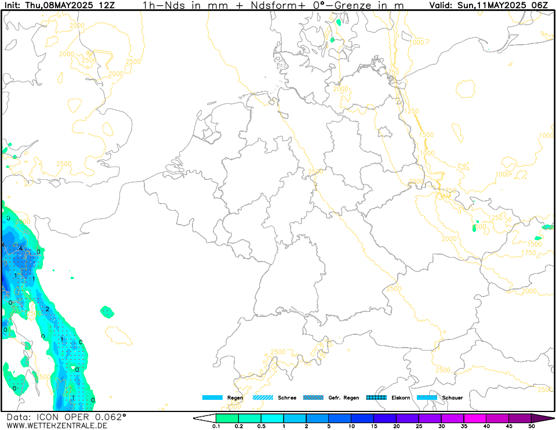Click the Schauer dotted legend swatch
Screen dimensions: 556x430
[x=427, y=398]
